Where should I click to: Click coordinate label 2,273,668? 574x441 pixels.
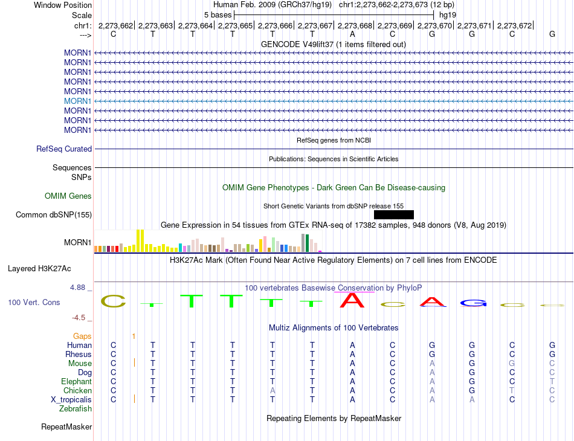355,26
